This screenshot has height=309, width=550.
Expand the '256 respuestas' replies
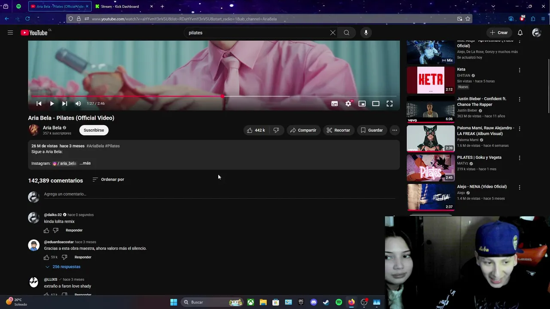63,267
